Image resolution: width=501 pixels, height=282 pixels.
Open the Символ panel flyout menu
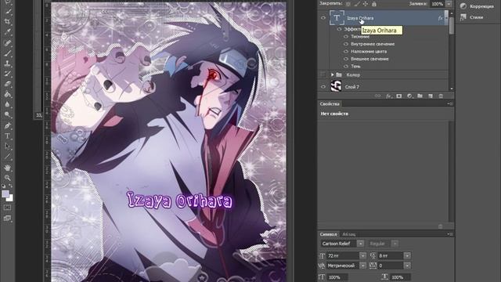tap(450, 234)
